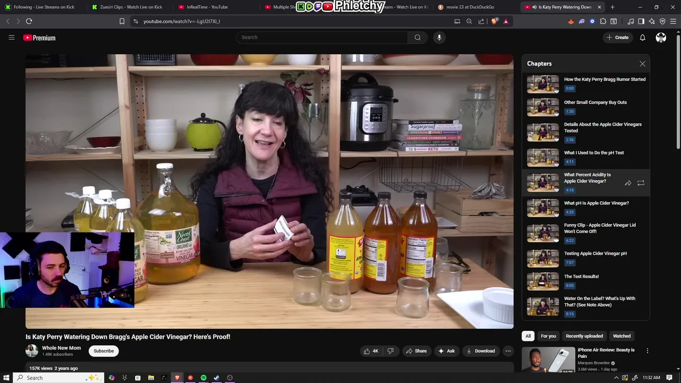Image resolution: width=681 pixels, height=383 pixels.
Task: Loop the Percent Acidity chapter
Action: coord(641,183)
